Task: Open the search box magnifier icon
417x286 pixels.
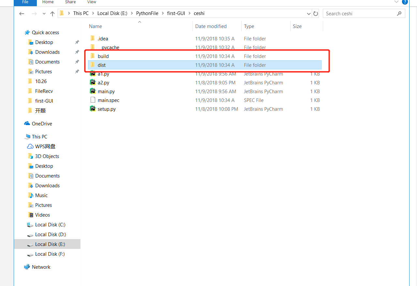Action: (399, 14)
